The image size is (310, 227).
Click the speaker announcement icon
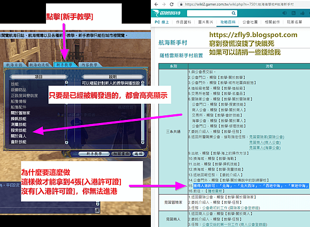click(x=285, y=13)
